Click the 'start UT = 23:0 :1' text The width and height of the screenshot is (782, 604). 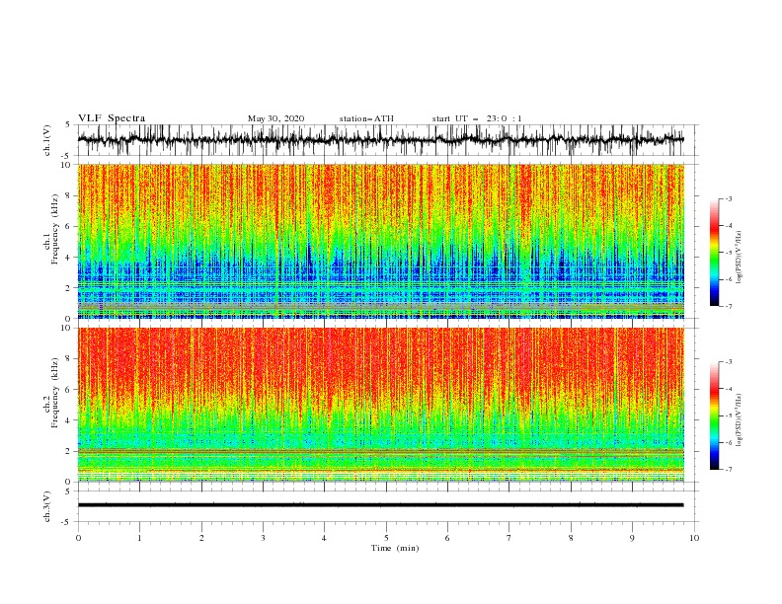(x=477, y=118)
